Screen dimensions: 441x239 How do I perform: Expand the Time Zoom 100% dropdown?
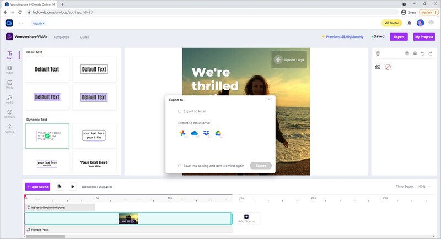(x=423, y=187)
